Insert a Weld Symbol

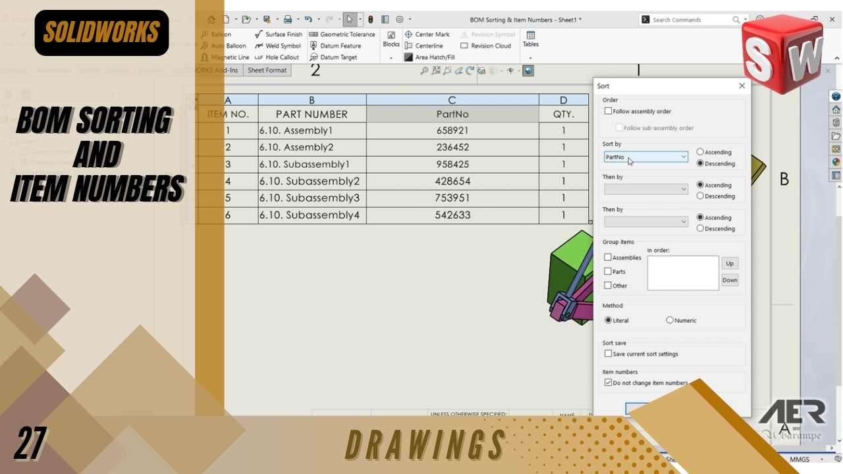pyautogui.click(x=278, y=46)
